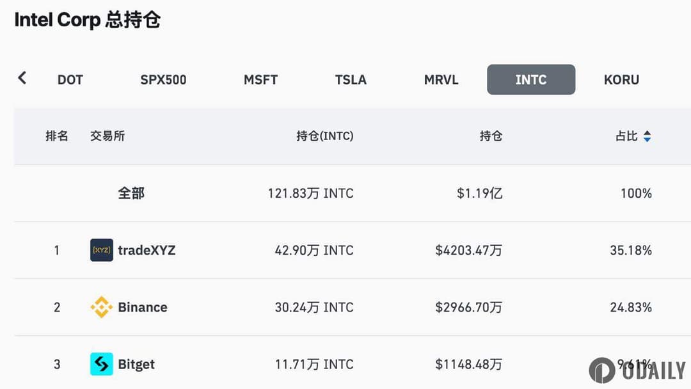Open the Binance exchange name link
Viewport: 691px width, 389px height.
[x=143, y=307]
